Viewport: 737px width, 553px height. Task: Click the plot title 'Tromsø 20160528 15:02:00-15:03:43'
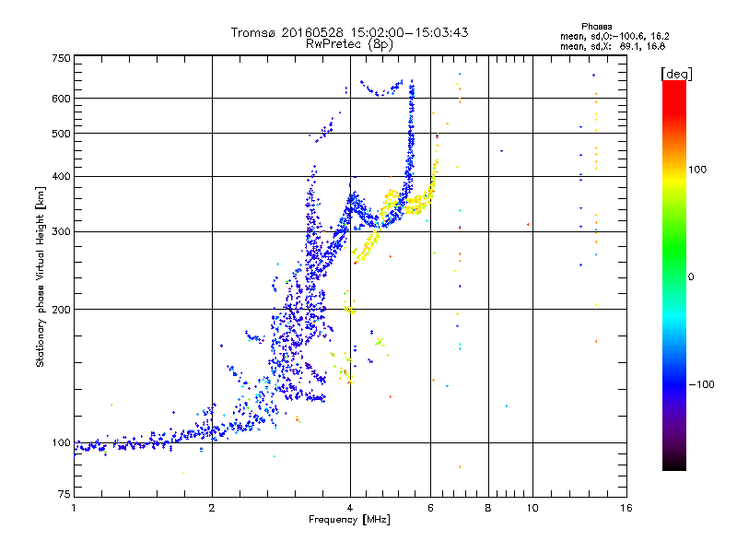349,32
